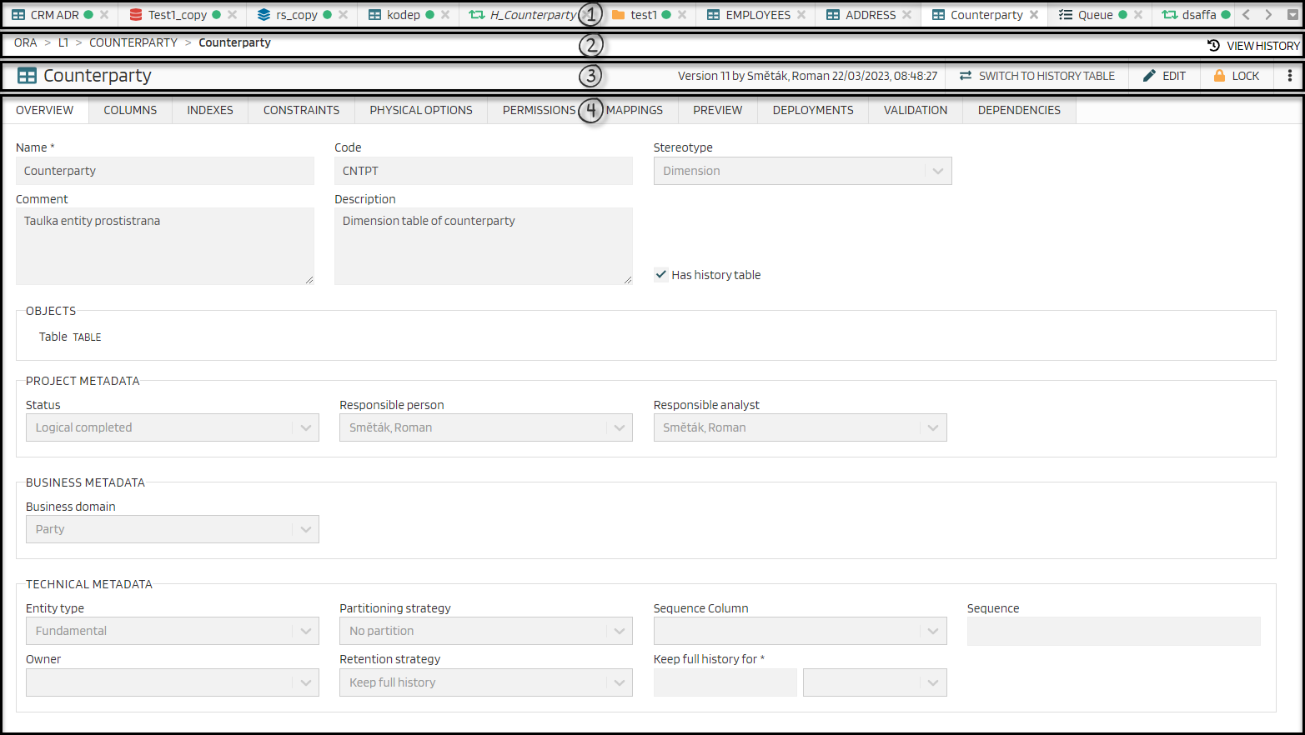Screen dimensions: 1305x735
Task: Toggle the Has history table checkbox
Action: pos(661,275)
